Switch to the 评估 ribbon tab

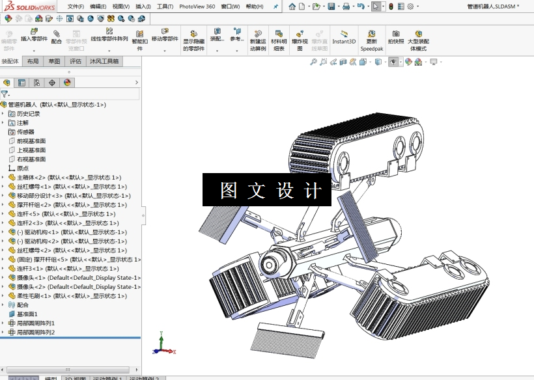coord(76,61)
